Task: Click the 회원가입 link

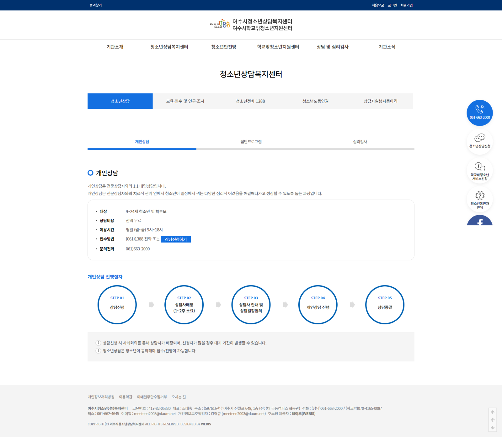Action: pyautogui.click(x=406, y=5)
